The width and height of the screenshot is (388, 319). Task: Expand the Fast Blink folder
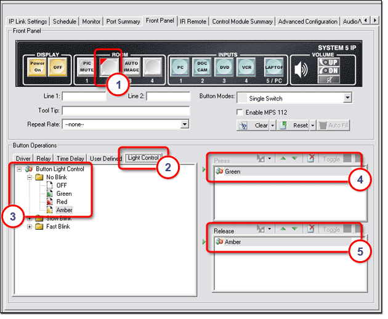[30, 227]
